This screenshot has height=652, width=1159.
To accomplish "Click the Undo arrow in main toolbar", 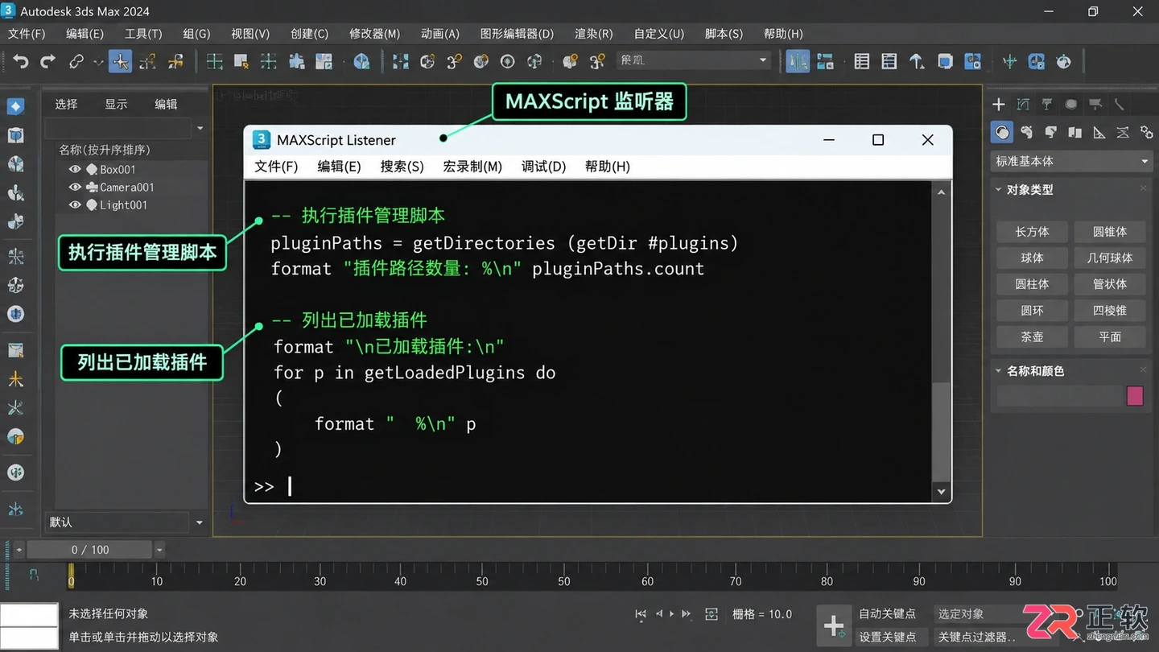I will (x=21, y=61).
